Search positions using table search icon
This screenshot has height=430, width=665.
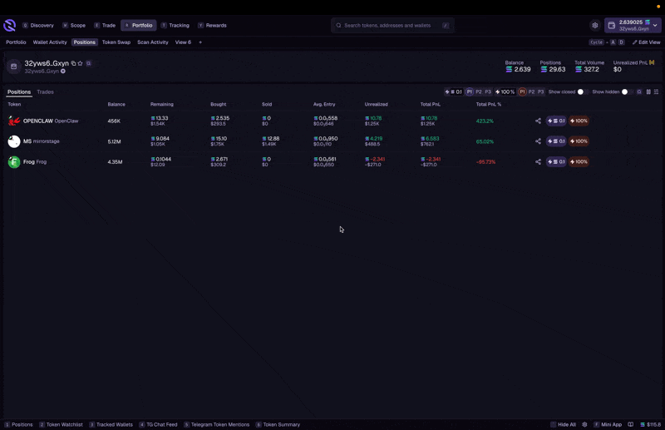pyautogui.click(x=639, y=91)
